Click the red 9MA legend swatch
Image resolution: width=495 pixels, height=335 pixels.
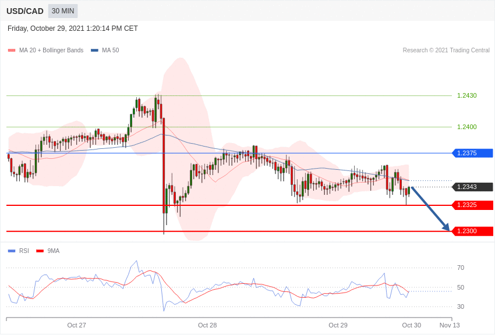pyautogui.click(x=40, y=251)
